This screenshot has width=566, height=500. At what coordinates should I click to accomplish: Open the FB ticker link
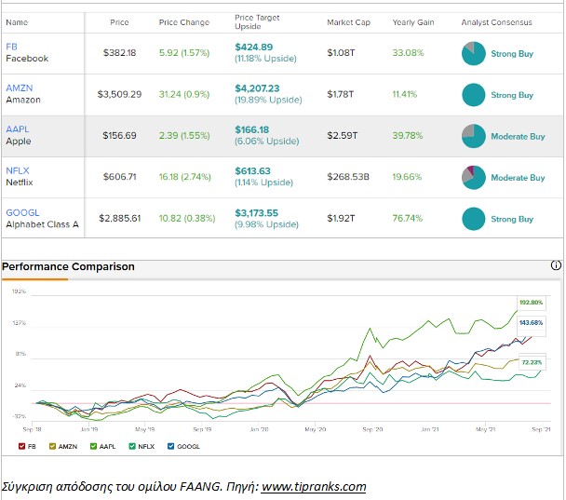[x=11, y=47]
